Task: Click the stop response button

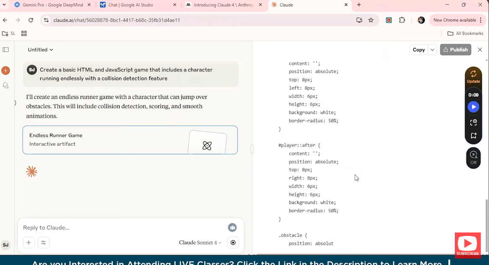Action: [233, 242]
